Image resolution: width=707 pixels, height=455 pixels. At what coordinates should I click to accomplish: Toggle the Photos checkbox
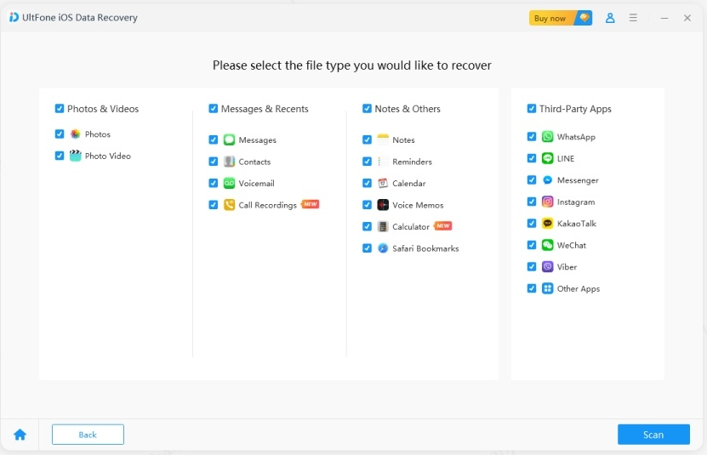click(x=60, y=134)
